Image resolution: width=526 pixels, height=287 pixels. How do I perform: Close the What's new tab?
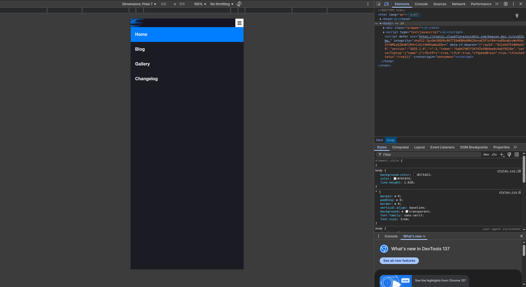424,236
